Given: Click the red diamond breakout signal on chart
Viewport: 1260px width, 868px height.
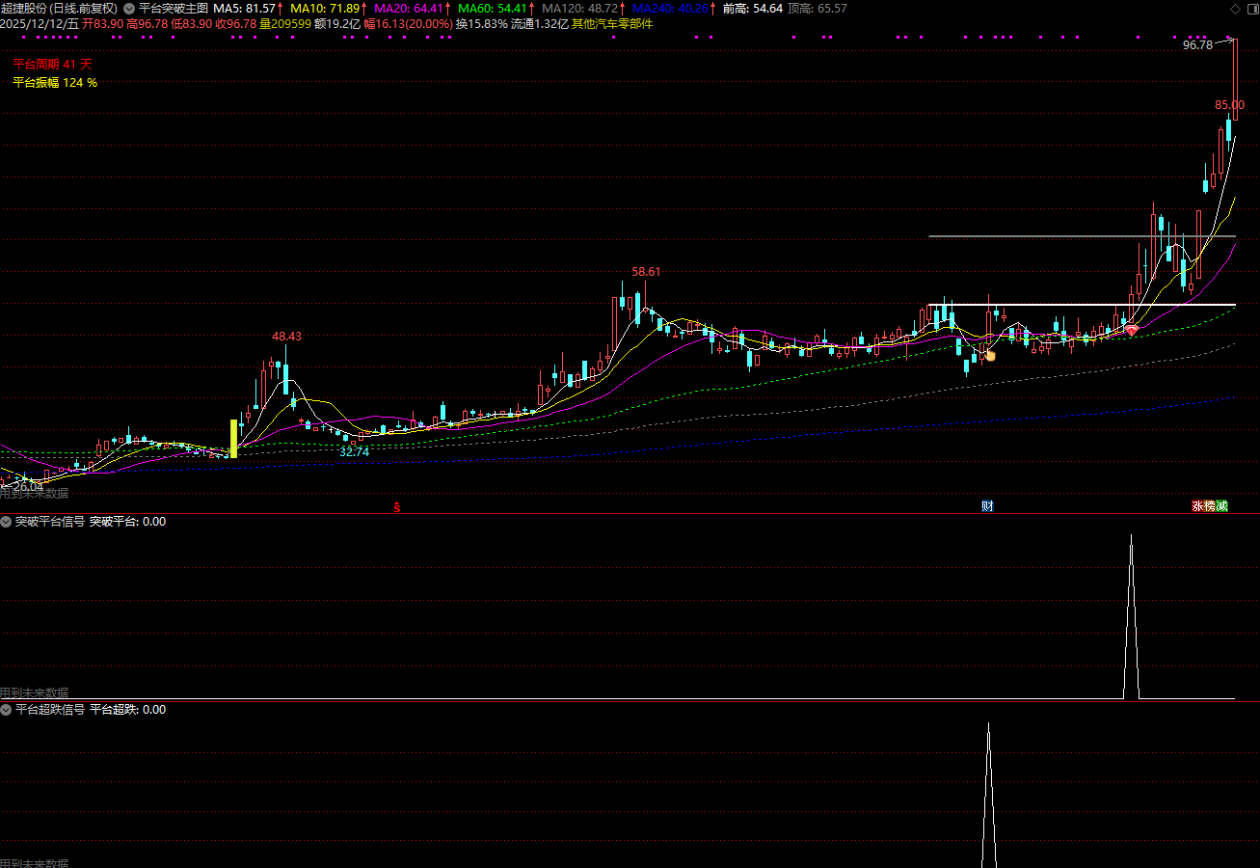Looking at the screenshot, I should click(1132, 330).
